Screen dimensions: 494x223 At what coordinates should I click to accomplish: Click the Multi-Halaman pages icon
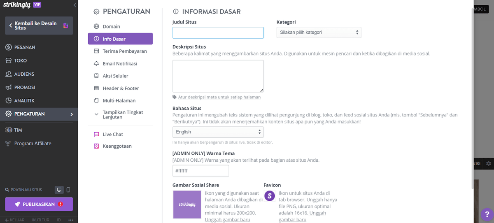point(96,100)
